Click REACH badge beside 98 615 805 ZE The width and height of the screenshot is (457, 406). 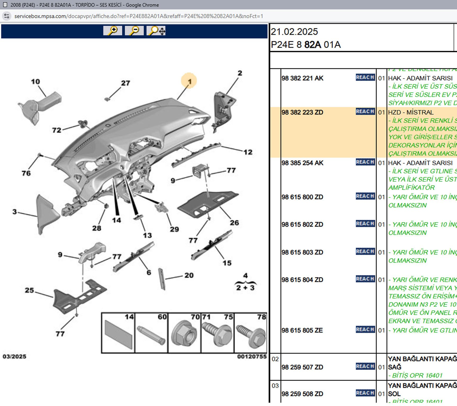coord(365,330)
